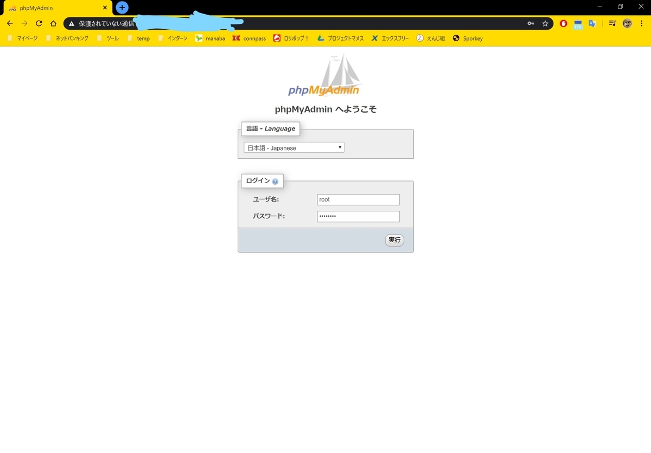Minimize the browser window
This screenshot has width=651, height=453.
tap(599, 7)
